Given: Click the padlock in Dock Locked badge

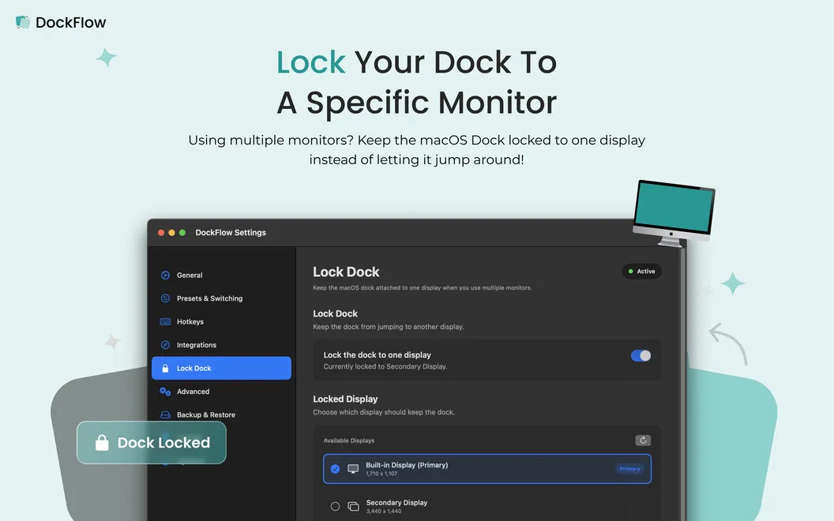Looking at the screenshot, I should [102, 442].
